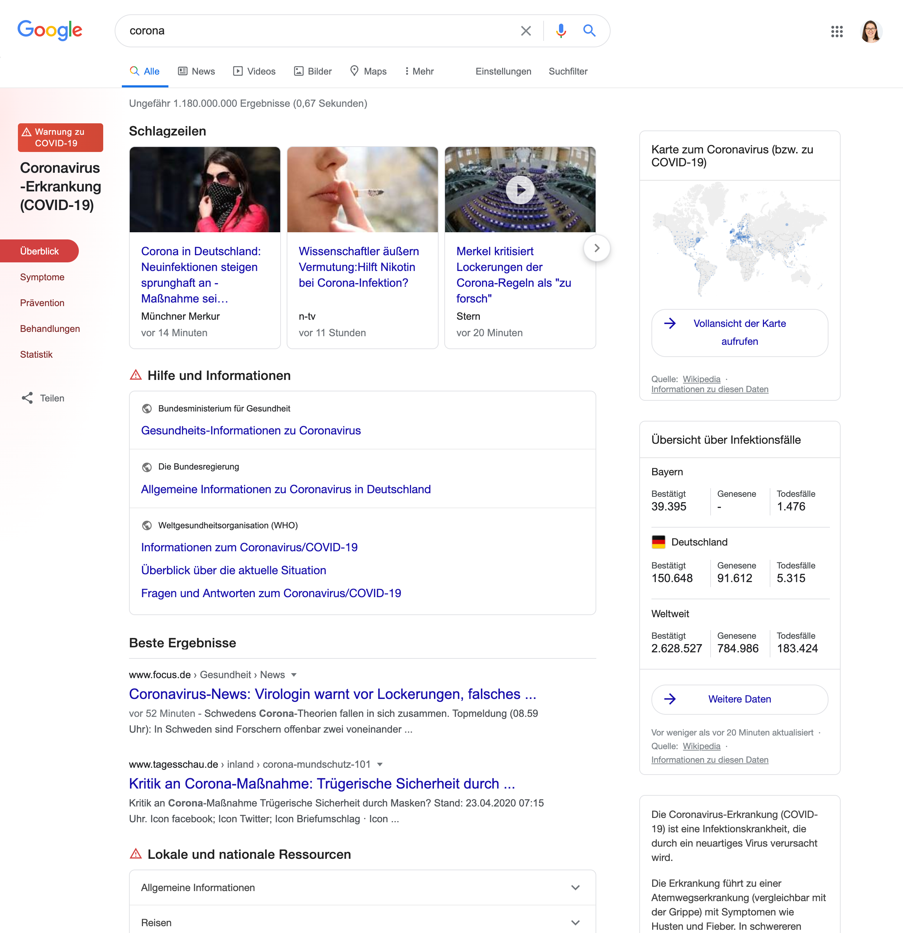Viewport: 903px width, 933px height.
Task: Open Informationen zu diesen Daten under statistics
Action: (x=709, y=760)
